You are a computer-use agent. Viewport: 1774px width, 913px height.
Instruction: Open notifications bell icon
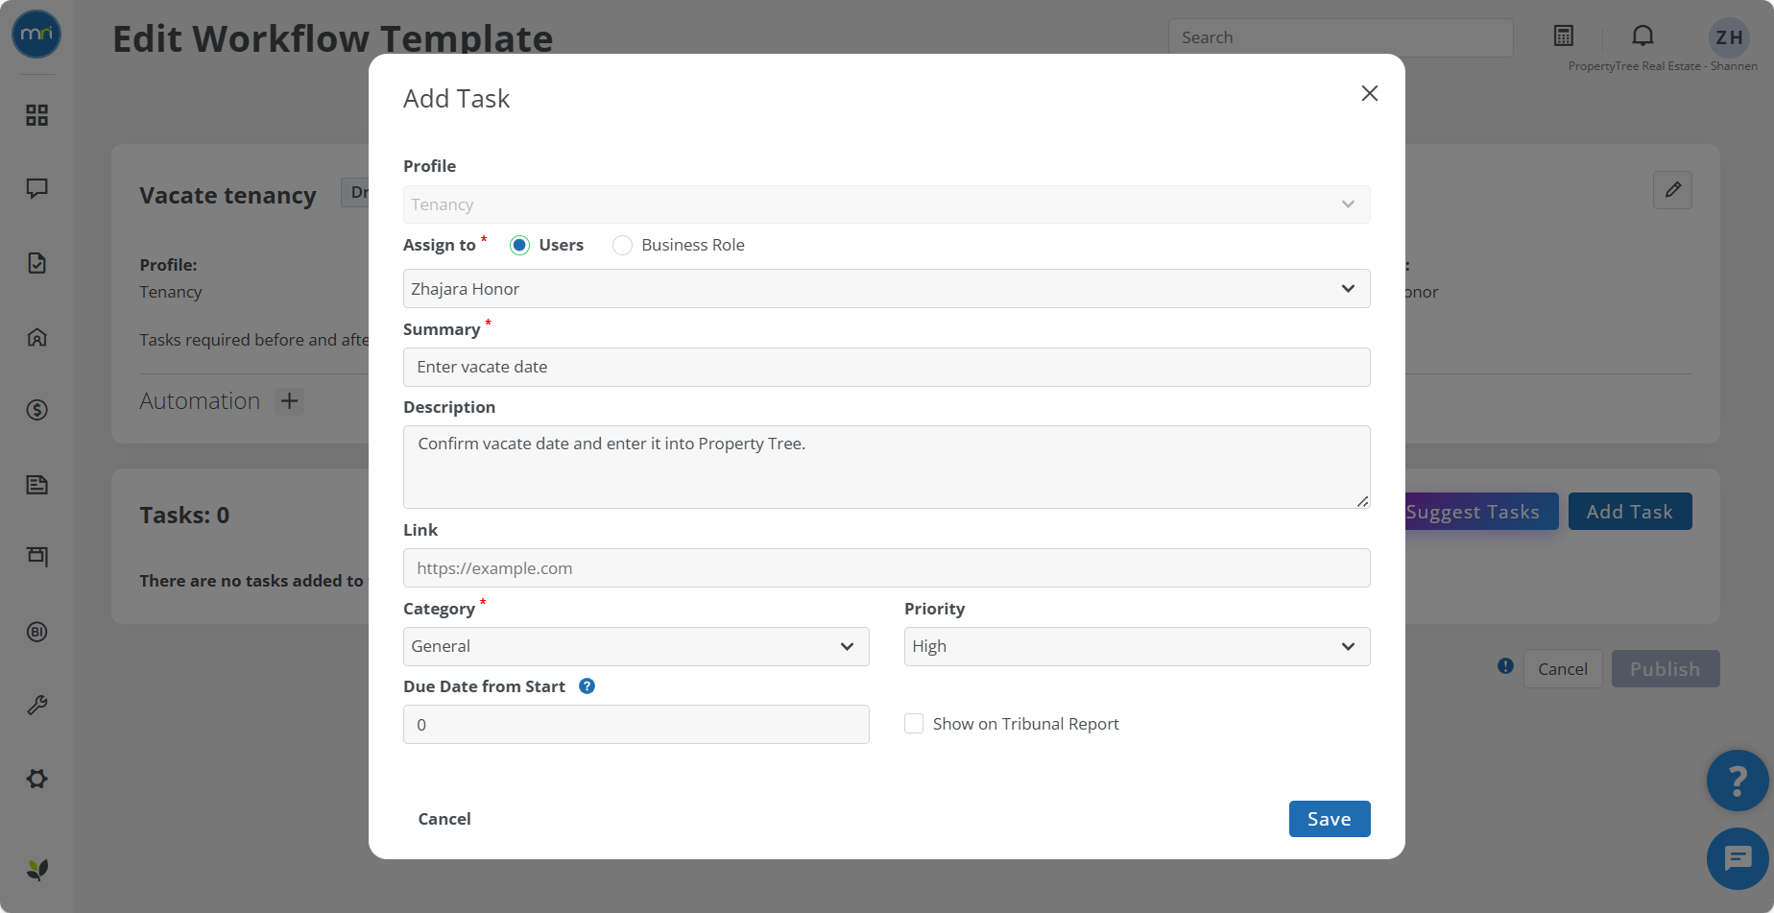pyautogui.click(x=1642, y=36)
